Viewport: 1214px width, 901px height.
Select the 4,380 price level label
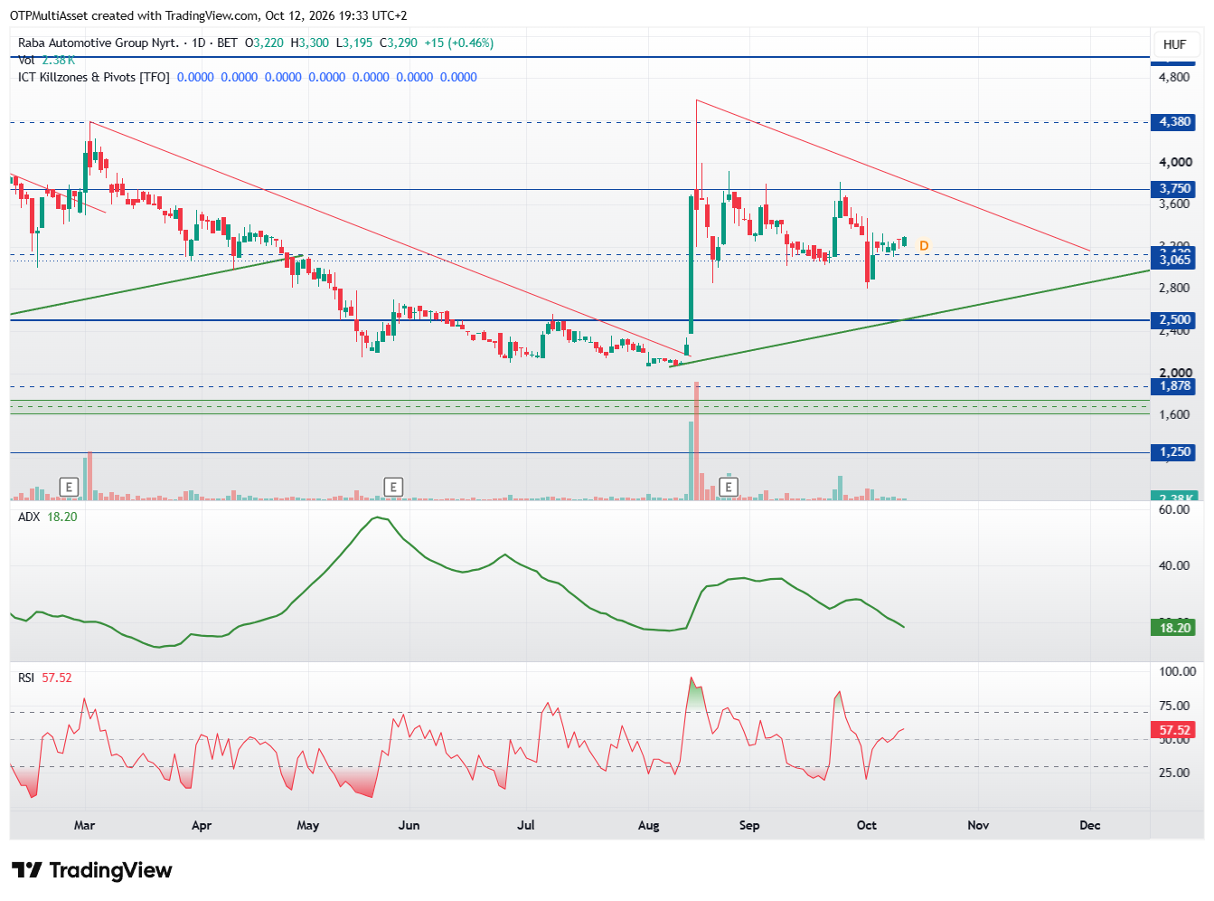click(1173, 122)
